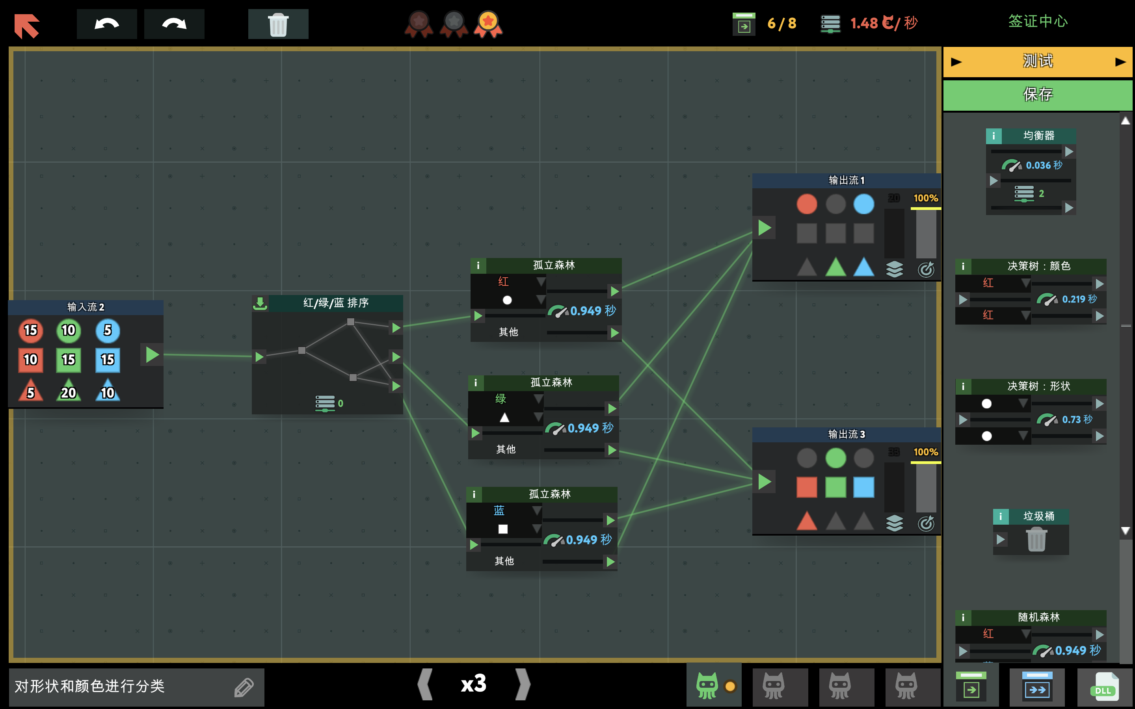Viewport: 1135px width, 709px height.
Task: Click the redo arrow button
Action: 174,24
